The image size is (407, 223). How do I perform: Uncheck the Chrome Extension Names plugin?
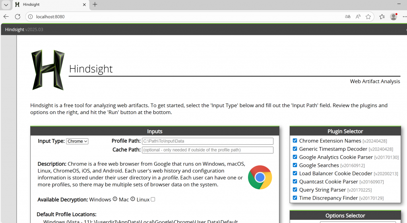295,141
